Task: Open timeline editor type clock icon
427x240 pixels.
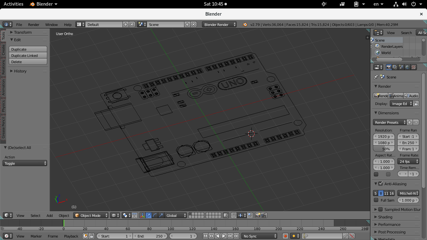Action: [8, 236]
